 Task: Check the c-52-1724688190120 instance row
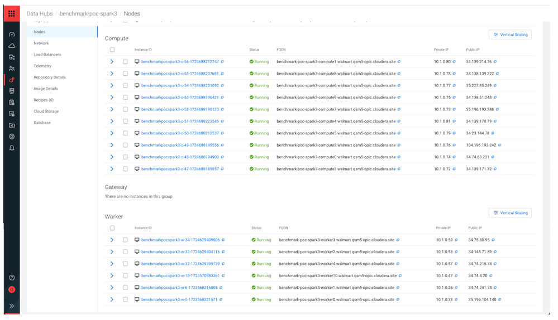(x=125, y=109)
